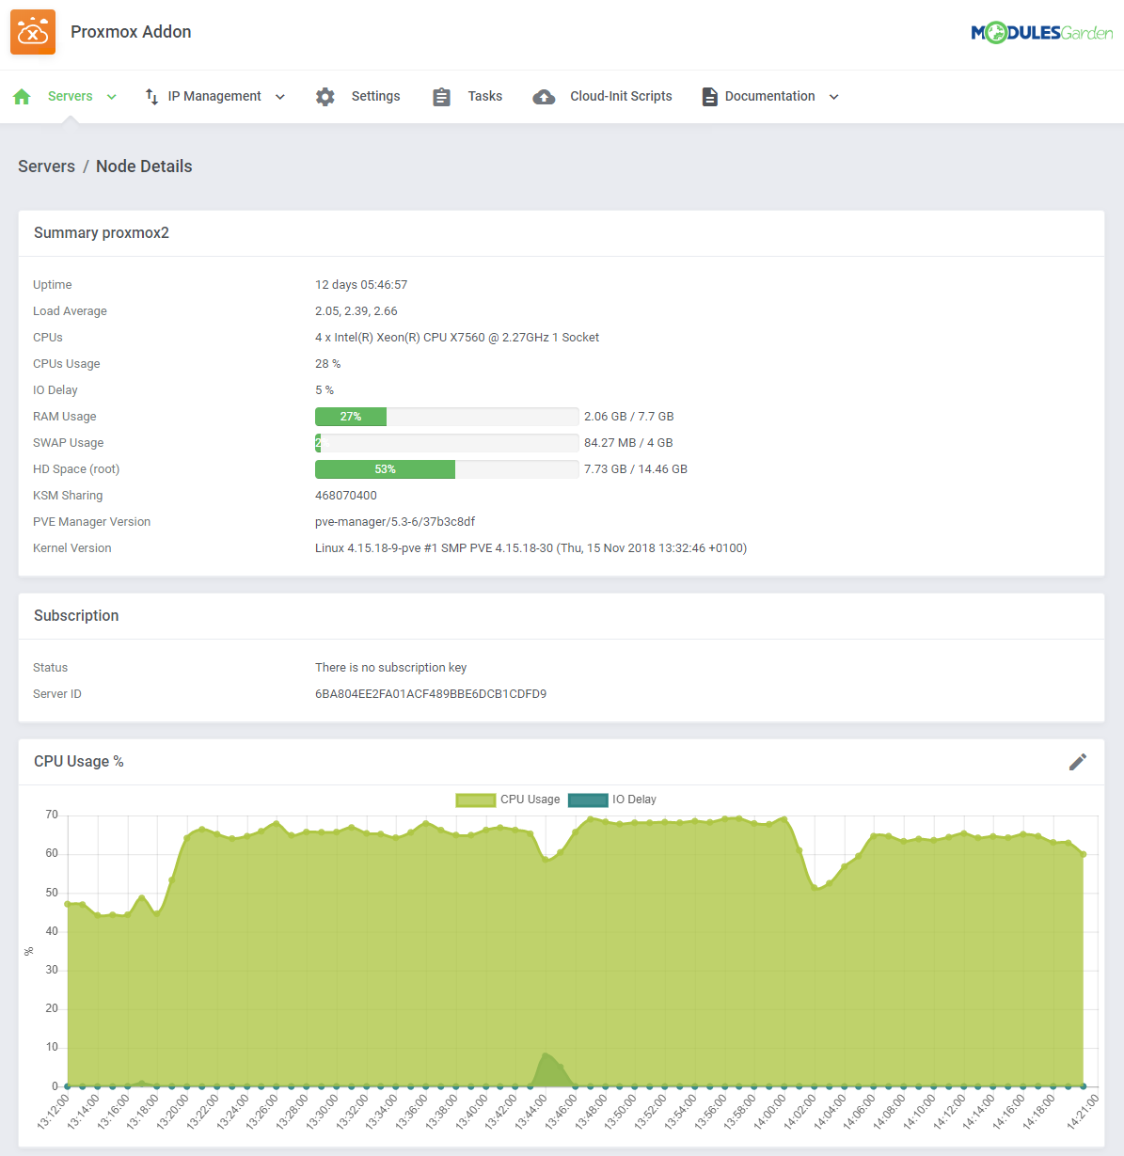Click pve-manager/5.3-6/37b3c8df version text
The width and height of the screenshot is (1124, 1156).
[395, 522]
